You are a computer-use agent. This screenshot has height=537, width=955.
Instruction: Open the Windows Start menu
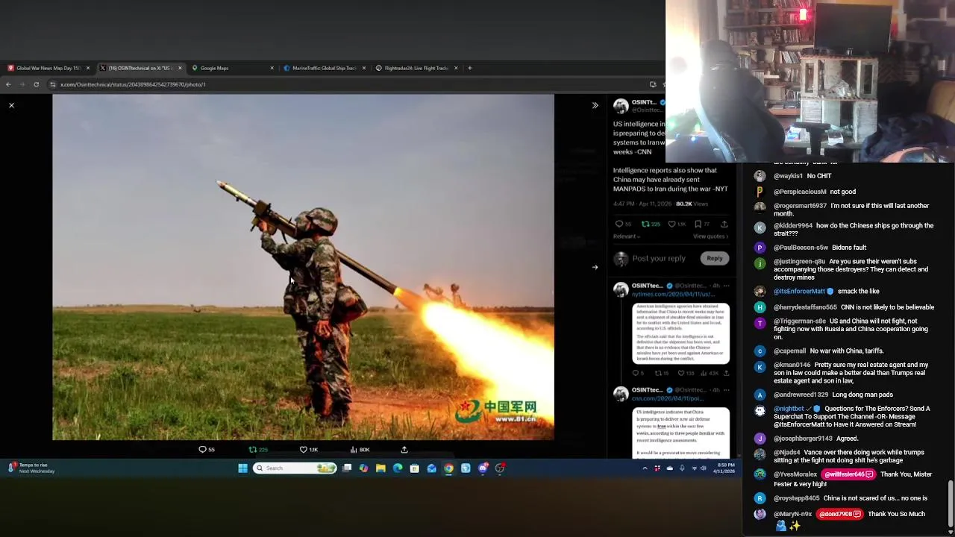(242, 468)
